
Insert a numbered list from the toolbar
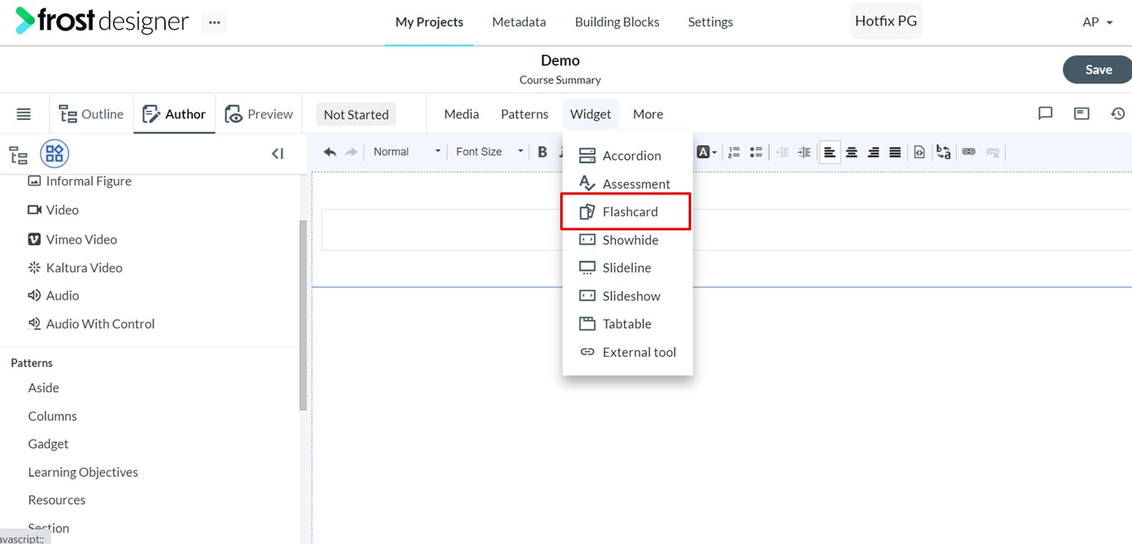[733, 152]
